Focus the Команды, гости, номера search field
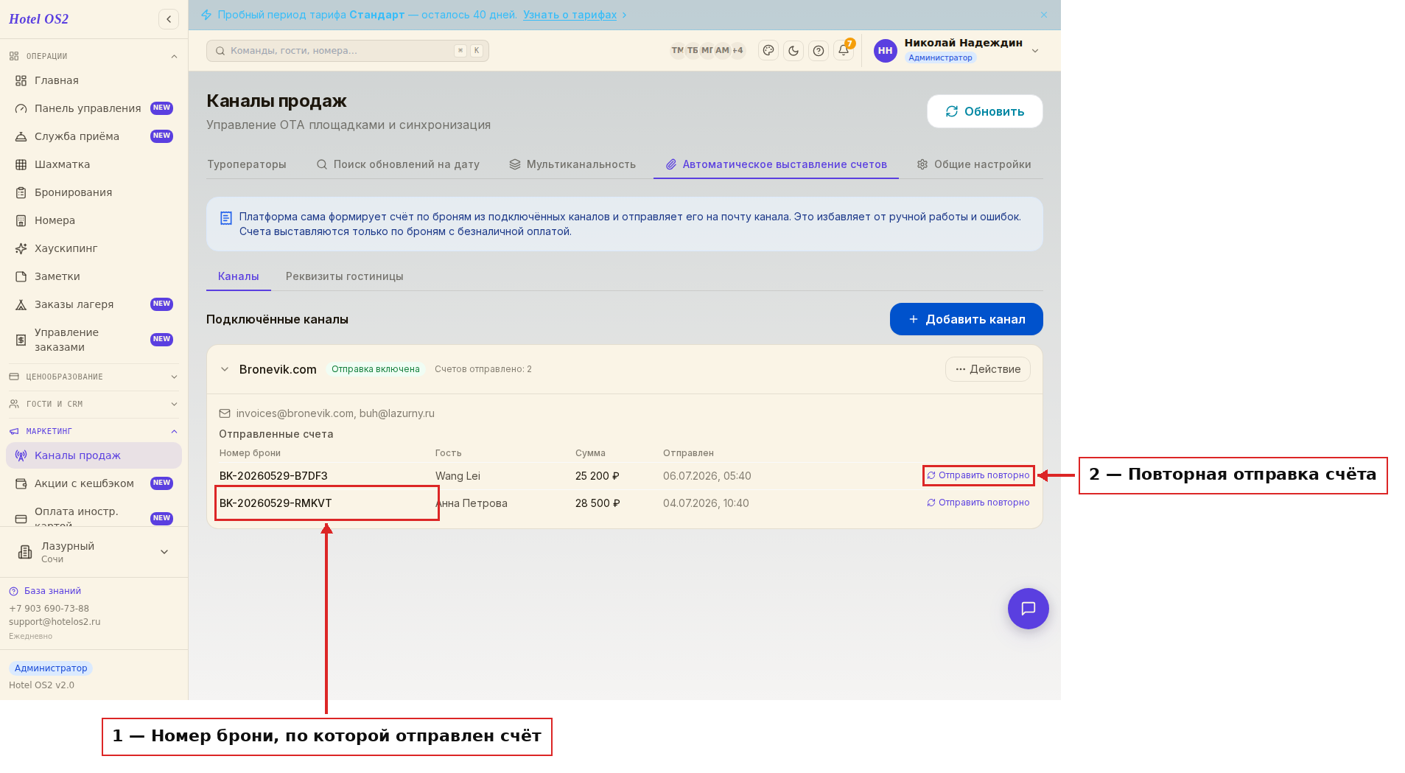The width and height of the screenshot is (1405, 773). pyautogui.click(x=348, y=51)
